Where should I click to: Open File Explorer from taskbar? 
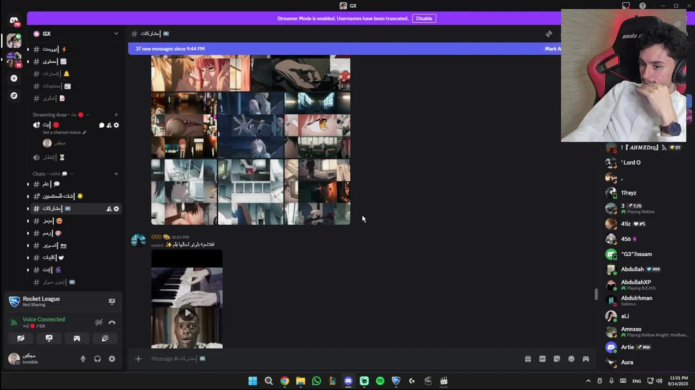[x=300, y=381]
